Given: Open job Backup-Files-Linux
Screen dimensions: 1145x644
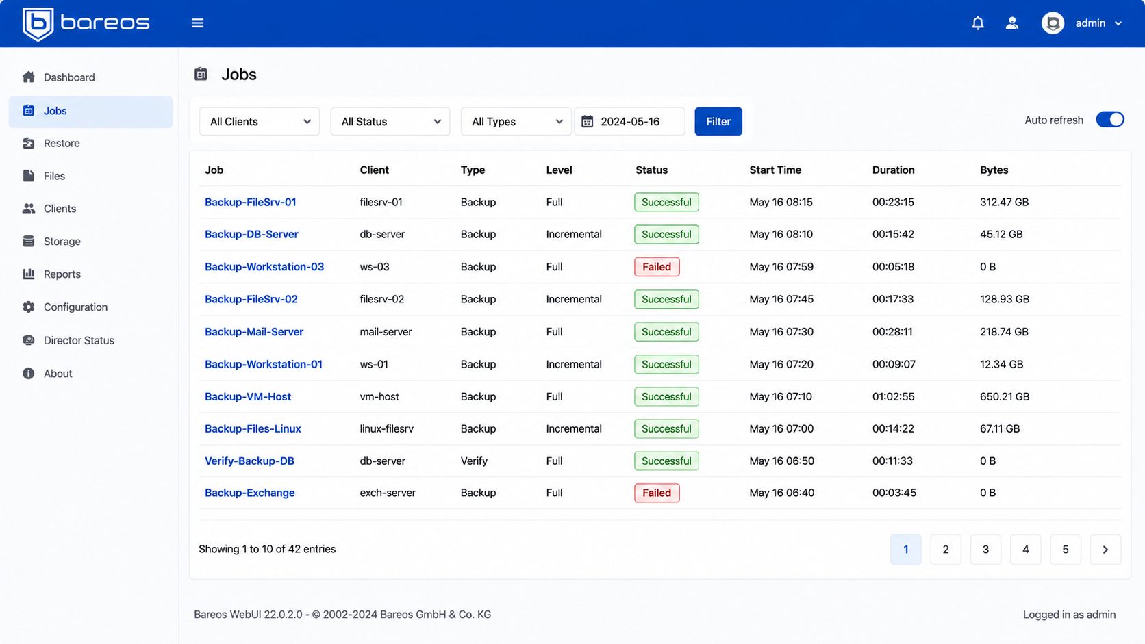Looking at the screenshot, I should 253,428.
